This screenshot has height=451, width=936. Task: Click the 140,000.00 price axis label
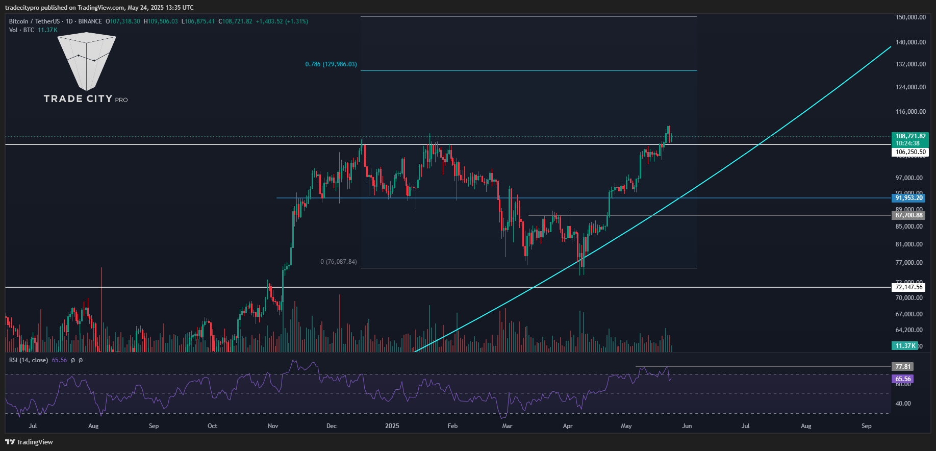(x=910, y=42)
